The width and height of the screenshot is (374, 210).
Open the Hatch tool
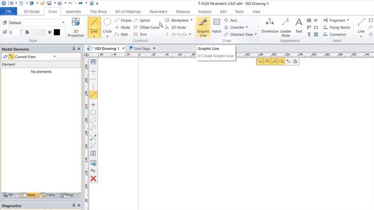pyautogui.click(x=217, y=26)
